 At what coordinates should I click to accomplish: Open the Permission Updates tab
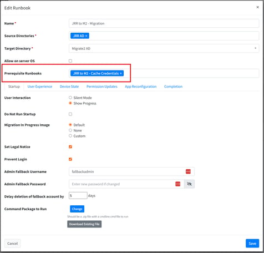[102, 87]
